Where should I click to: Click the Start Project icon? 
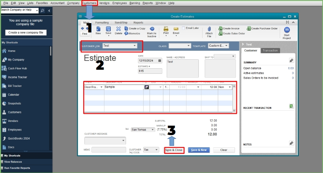click(x=287, y=30)
